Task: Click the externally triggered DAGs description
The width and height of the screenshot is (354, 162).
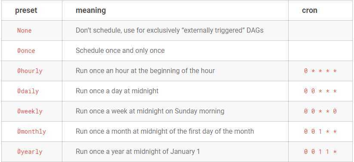Action: coord(169,31)
